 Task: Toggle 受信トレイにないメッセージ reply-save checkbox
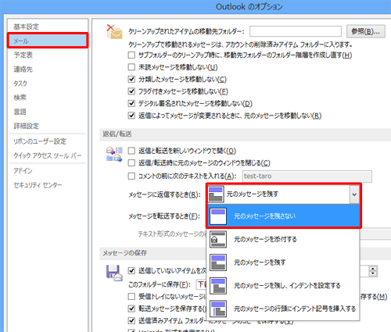[x=131, y=296]
